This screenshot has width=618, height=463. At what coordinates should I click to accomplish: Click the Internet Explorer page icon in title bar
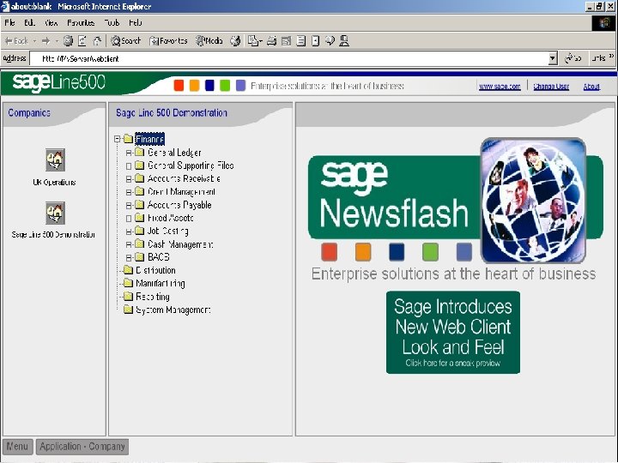click(x=5, y=7)
